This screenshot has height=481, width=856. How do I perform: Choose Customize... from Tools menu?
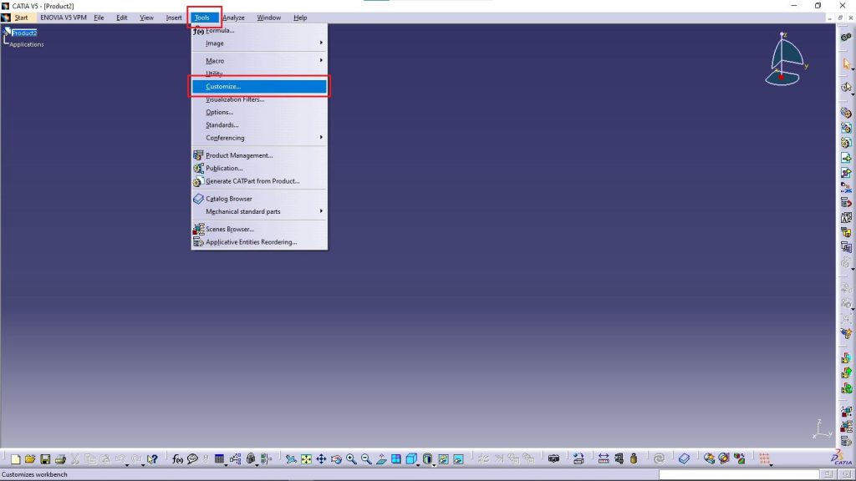pos(259,86)
